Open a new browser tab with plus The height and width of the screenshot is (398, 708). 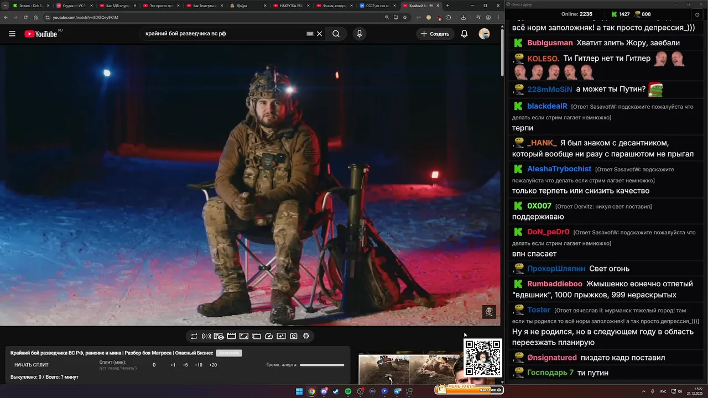point(447,6)
